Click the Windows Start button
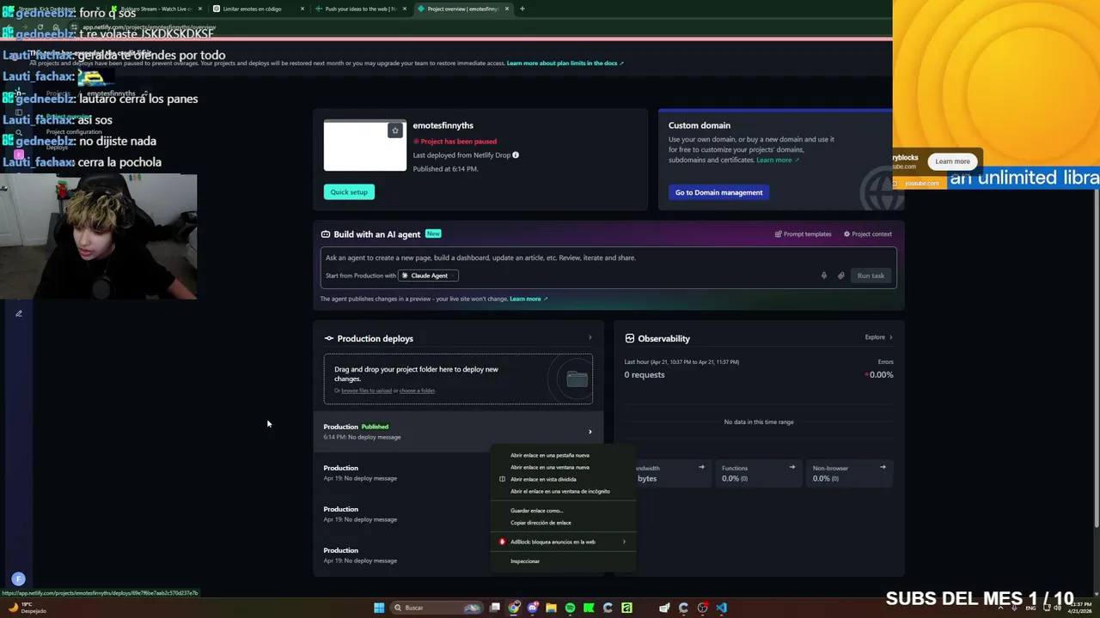 [x=379, y=608]
